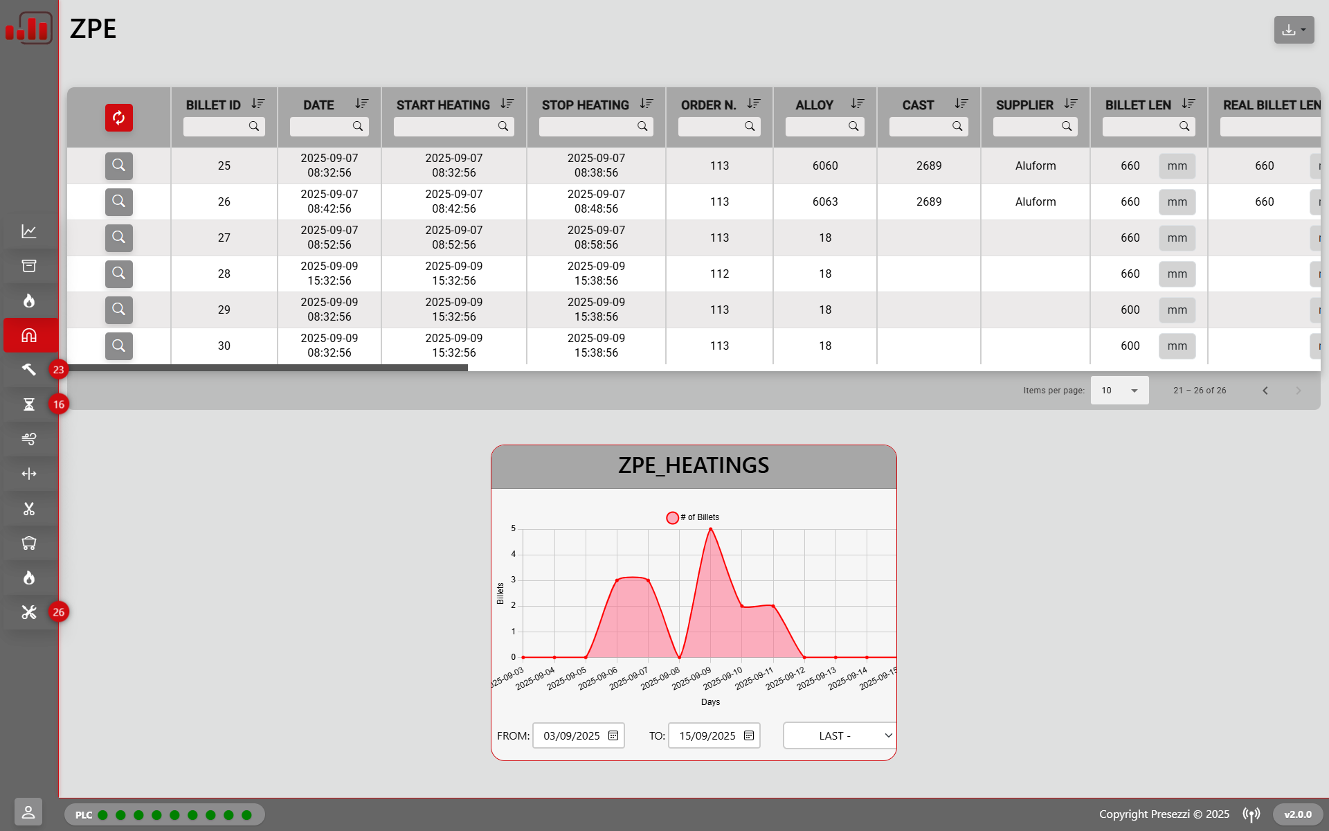
Task: Go to previous table page
Action: (x=1265, y=391)
